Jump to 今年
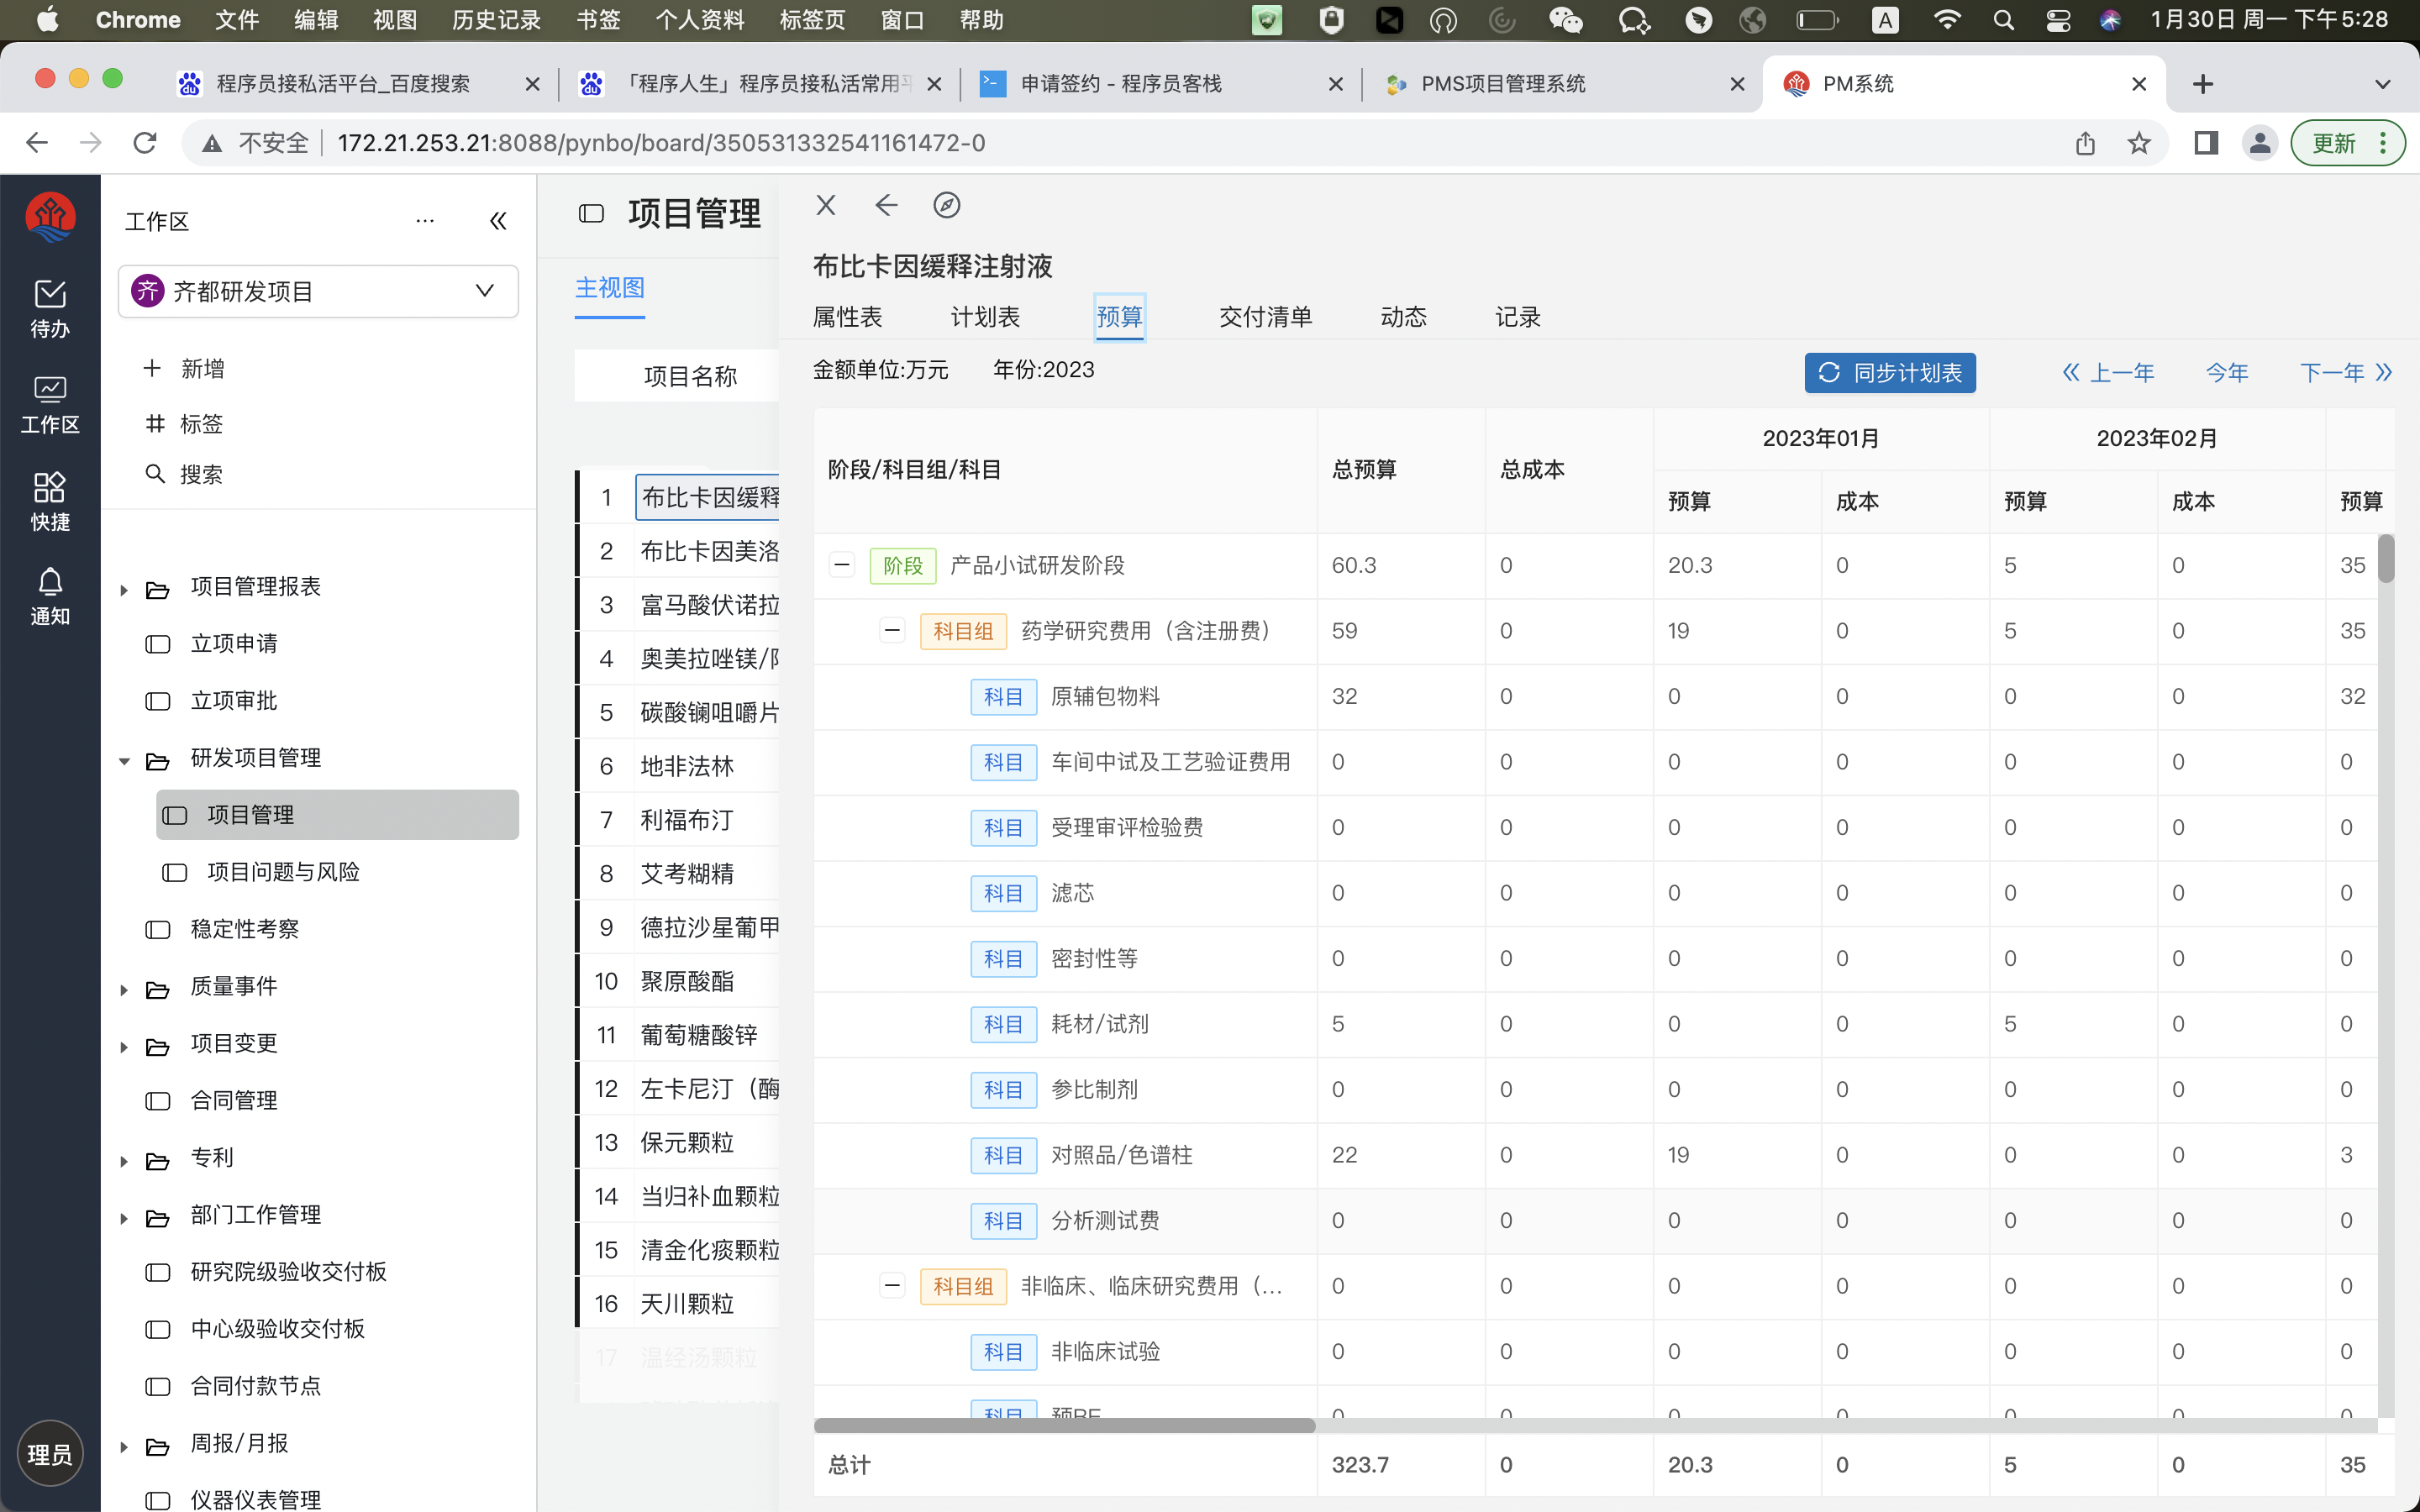Image resolution: width=2420 pixels, height=1512 pixels. [x=2227, y=372]
